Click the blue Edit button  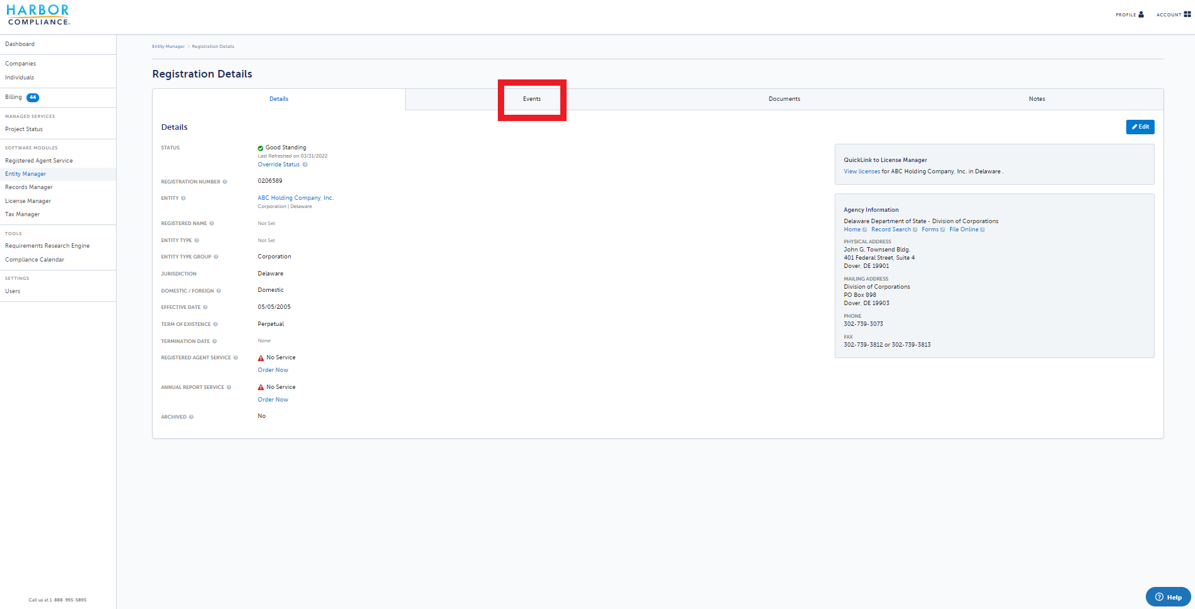[1140, 127]
